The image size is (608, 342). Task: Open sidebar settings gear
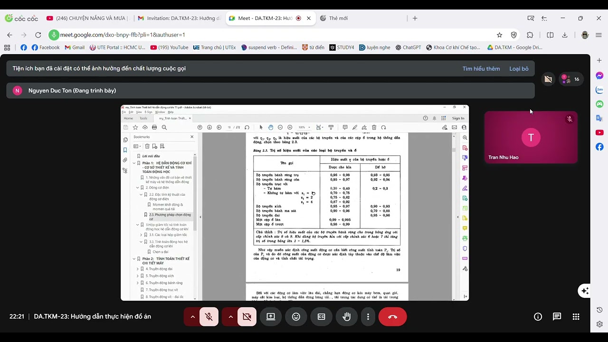coord(599,324)
